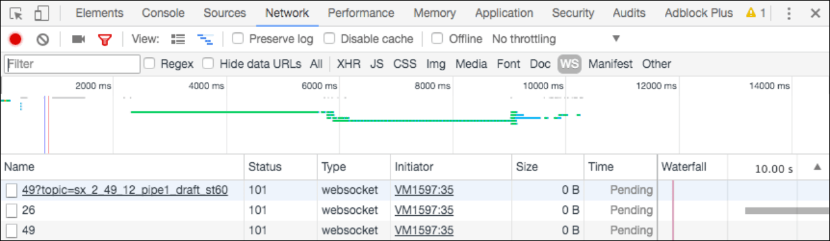The image size is (830, 241).
Task: Select the websocket request named 49
Action: pyautogui.click(x=28, y=230)
